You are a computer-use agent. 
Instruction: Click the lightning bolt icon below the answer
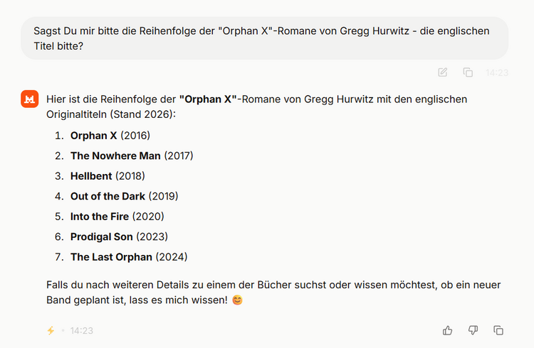(x=51, y=330)
